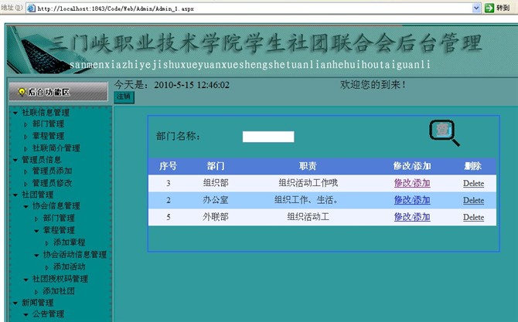Click the 后台功能区 header panel
The width and height of the screenshot is (518, 322).
(58, 91)
